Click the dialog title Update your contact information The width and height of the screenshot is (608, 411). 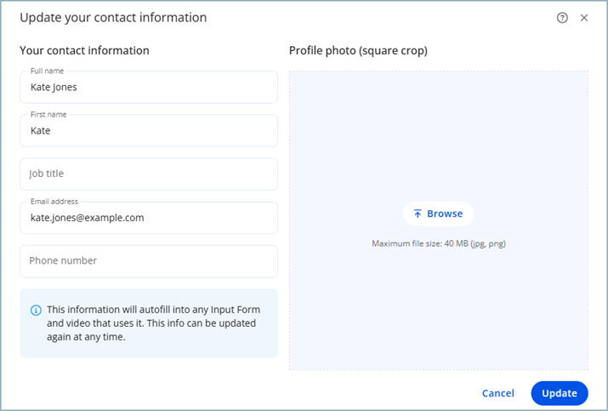(x=113, y=17)
